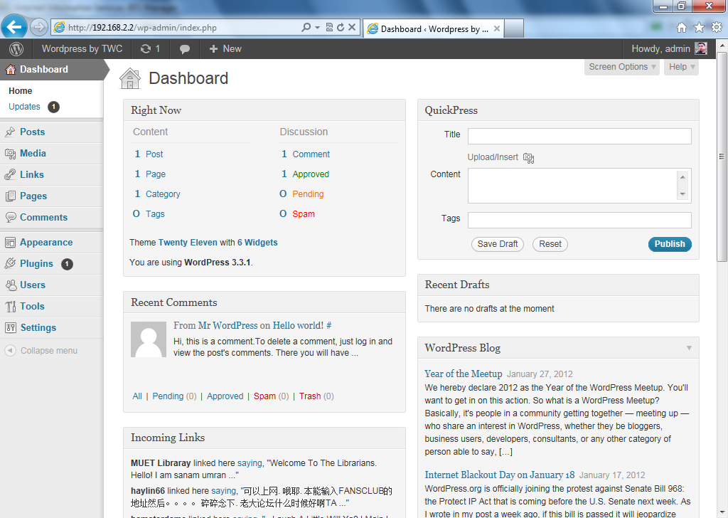Open the browser Favorites star icon
Image resolution: width=728 pixels, height=518 pixels.
click(x=700, y=28)
